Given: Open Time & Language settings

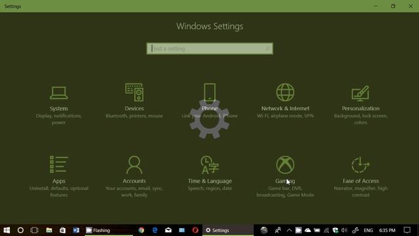Looking at the screenshot, I should point(209,174).
